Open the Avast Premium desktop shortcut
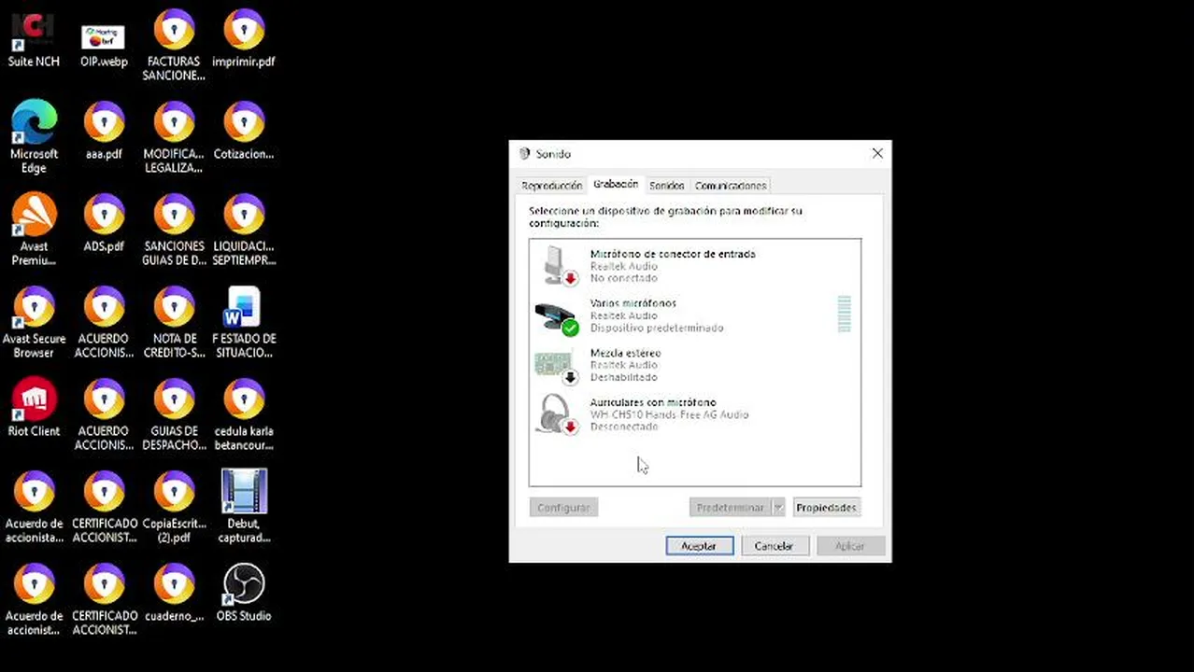This screenshot has height=672, width=1194. click(x=34, y=231)
